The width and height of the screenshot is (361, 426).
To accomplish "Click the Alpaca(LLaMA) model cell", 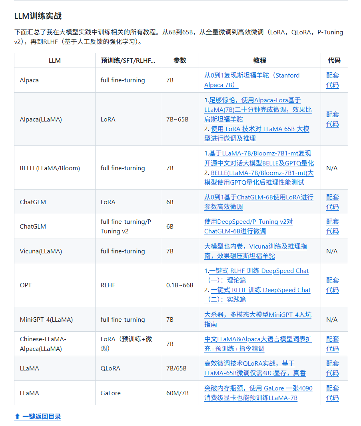I will pos(55,119).
